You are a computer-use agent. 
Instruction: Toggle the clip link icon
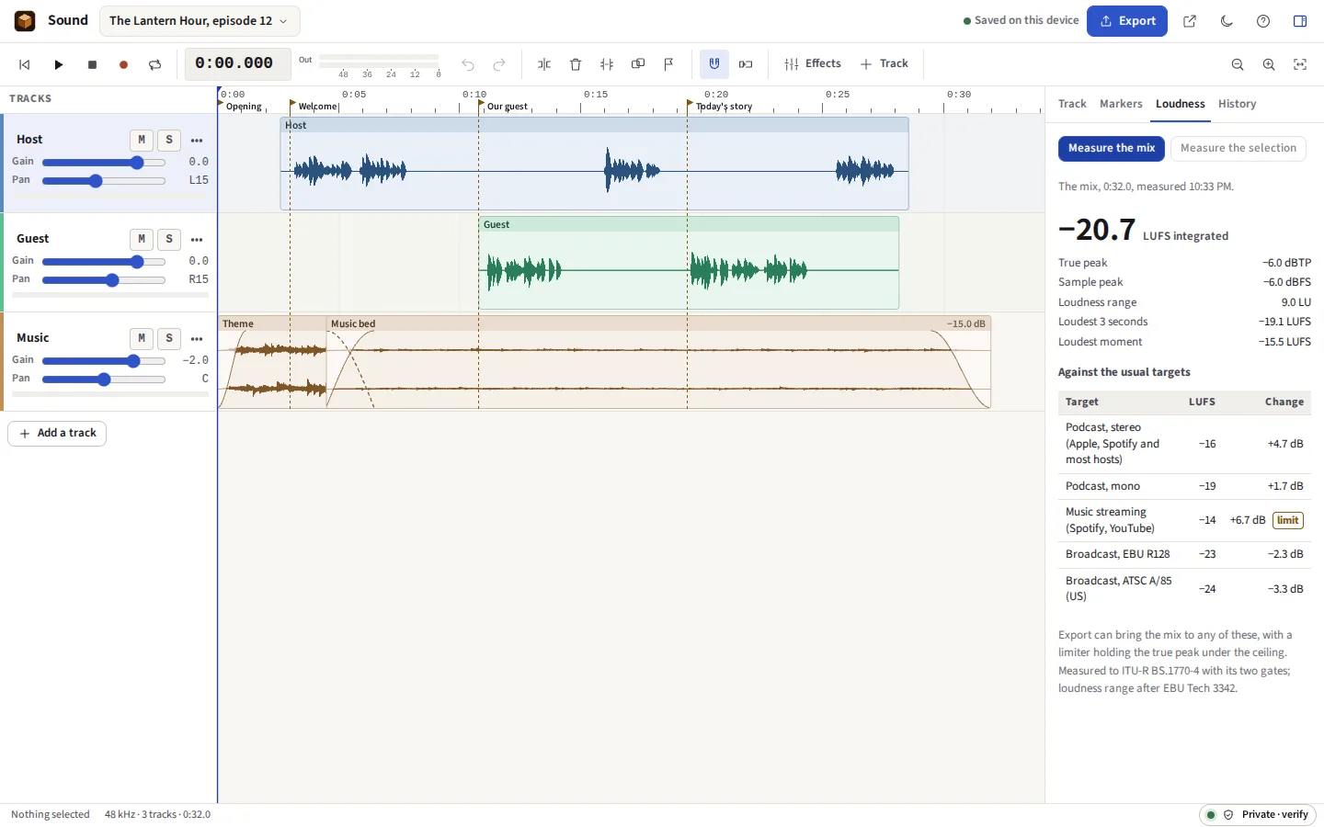[x=746, y=64]
